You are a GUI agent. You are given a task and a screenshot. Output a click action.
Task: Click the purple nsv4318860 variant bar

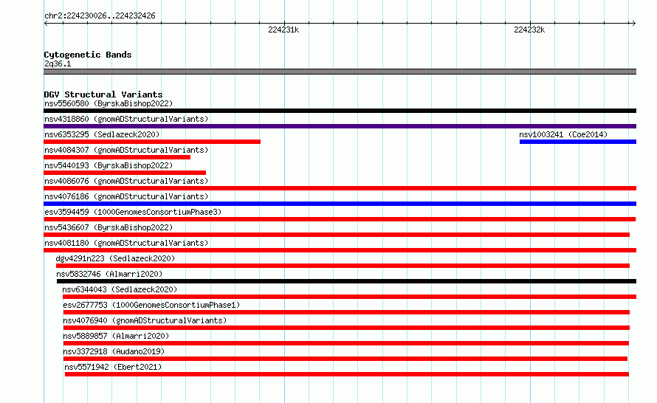(x=340, y=126)
